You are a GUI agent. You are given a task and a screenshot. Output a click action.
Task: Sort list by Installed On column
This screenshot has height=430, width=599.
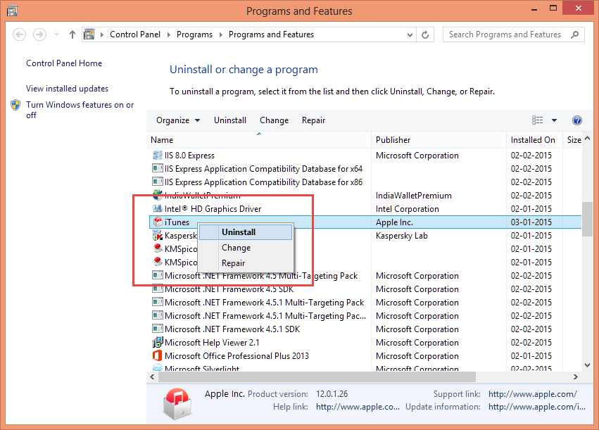[x=535, y=140]
